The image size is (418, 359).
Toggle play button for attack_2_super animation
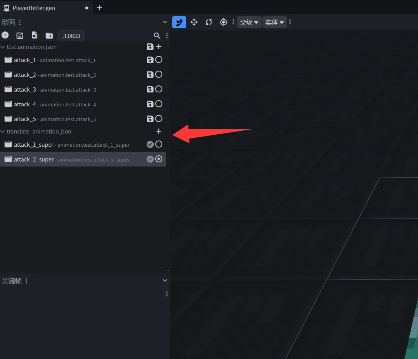pos(159,159)
